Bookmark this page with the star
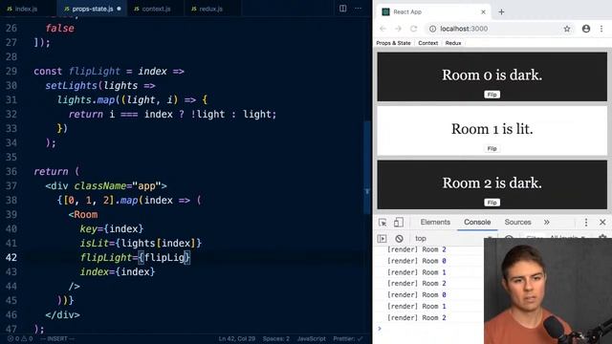Viewport: 612px width, 344px height. point(567,29)
